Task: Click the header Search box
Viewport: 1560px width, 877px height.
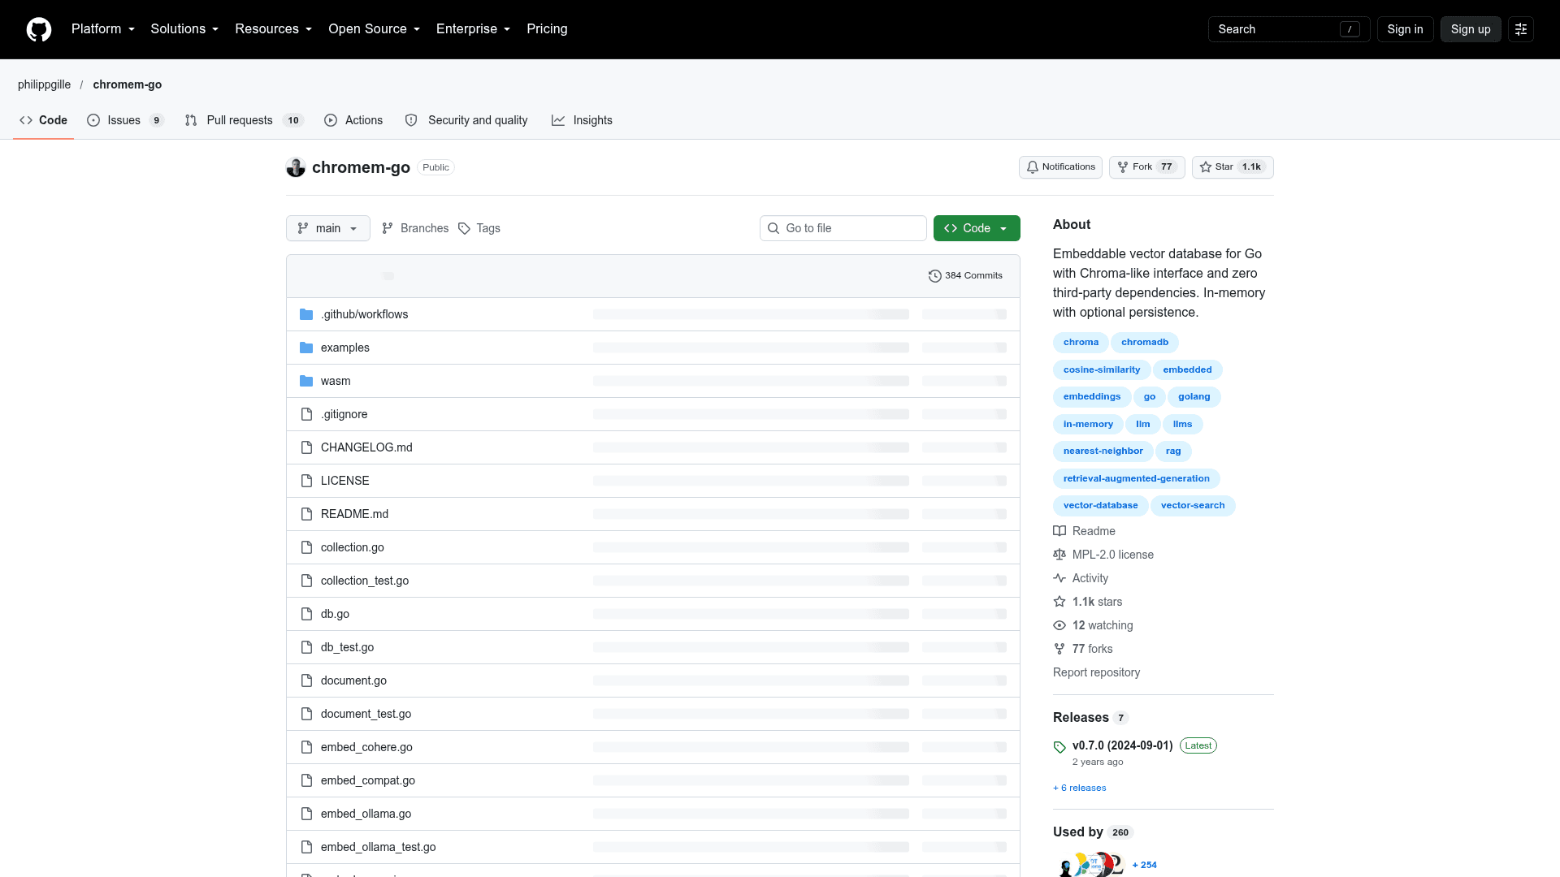Action: pyautogui.click(x=1289, y=29)
